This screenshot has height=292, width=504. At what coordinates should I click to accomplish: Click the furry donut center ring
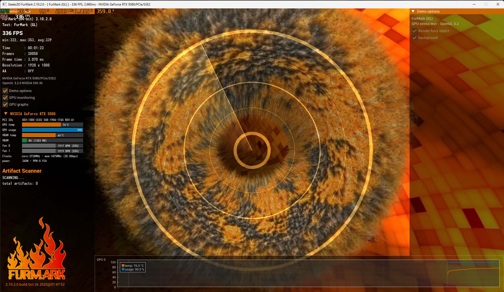252,150
